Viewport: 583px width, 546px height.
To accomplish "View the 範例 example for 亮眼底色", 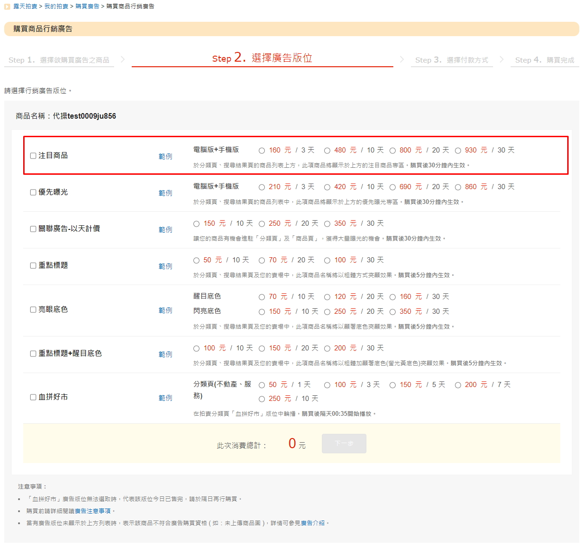I will pos(165,311).
